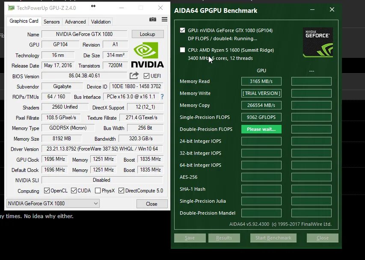Click the 24-bit Integer IOPS empty GPU result box
365x260 pixels.
(x=261, y=141)
